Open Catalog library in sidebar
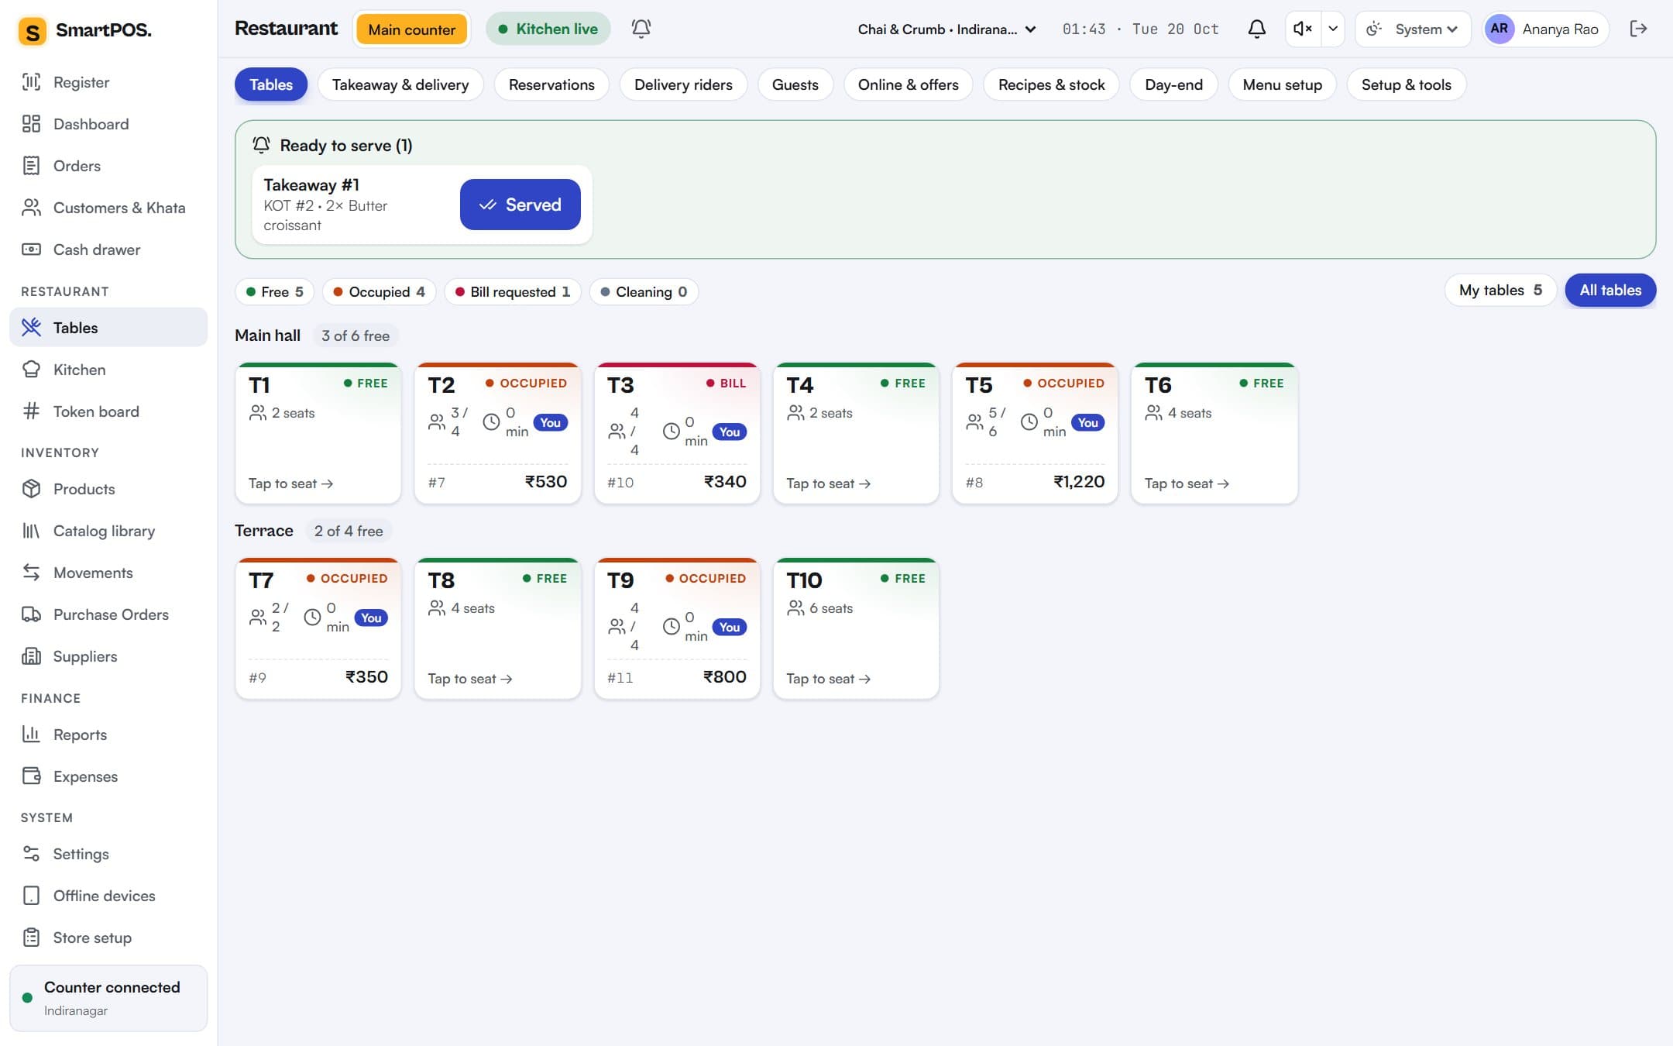Image resolution: width=1673 pixels, height=1046 pixels. [x=108, y=531]
